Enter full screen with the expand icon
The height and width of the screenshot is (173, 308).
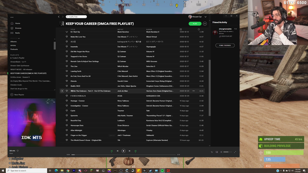click(235, 152)
